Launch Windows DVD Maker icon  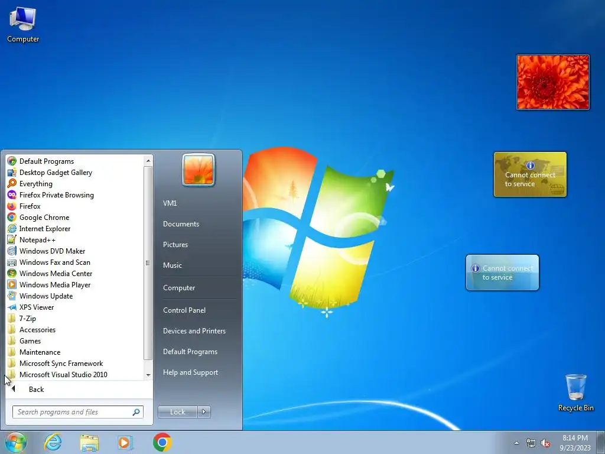tap(12, 251)
